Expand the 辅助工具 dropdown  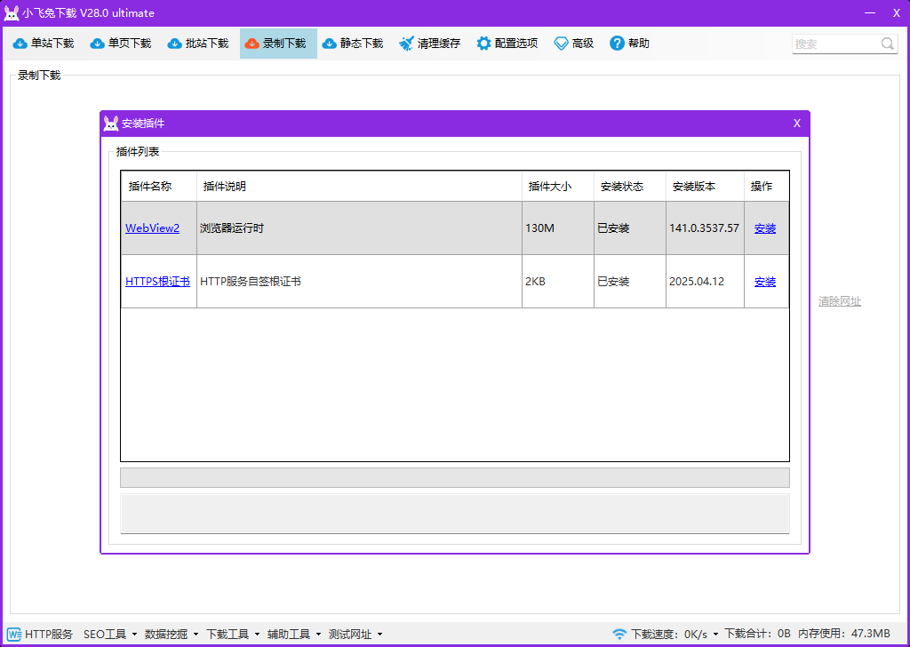point(294,634)
